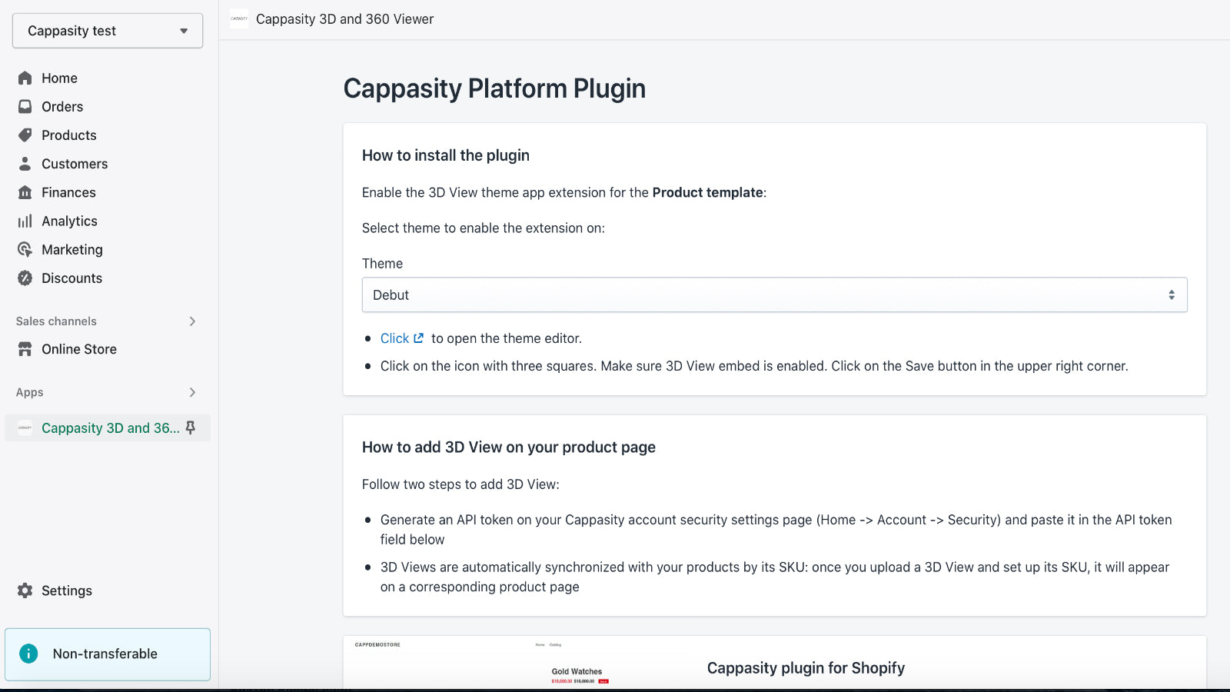Image resolution: width=1230 pixels, height=692 pixels.
Task: Unpin the Cappasity app from the sidebar
Action: [190, 428]
